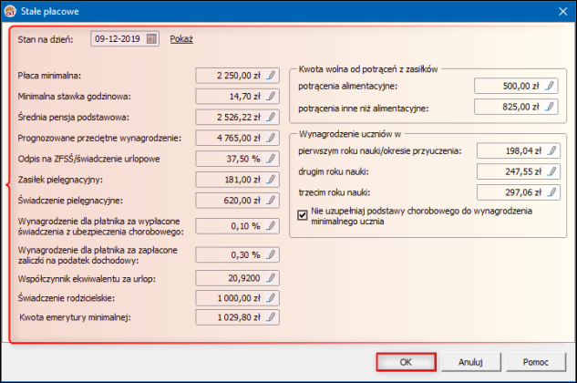Click pencil icon for potrącenia alimentacyjne

[550, 86]
